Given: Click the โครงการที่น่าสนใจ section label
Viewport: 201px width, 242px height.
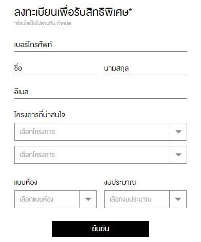Looking at the screenshot, I should (x=39, y=115).
